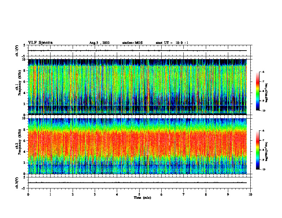Click the ch.1 voltage waveform trace panel
The image size is (282, 218).
tap(139, 51)
